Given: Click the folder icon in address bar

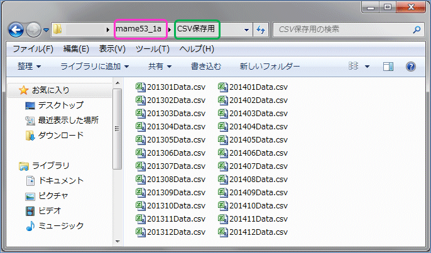Looking at the screenshot, I should click(57, 29).
